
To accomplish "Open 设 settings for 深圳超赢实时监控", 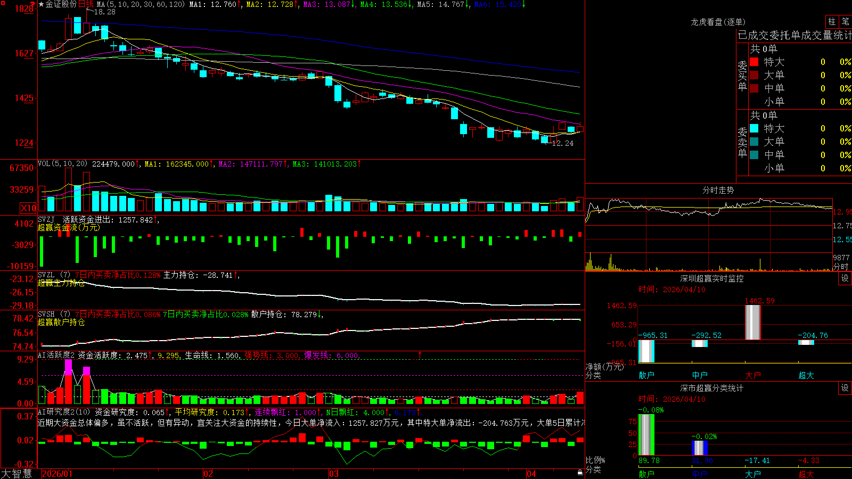I will tap(845, 278).
